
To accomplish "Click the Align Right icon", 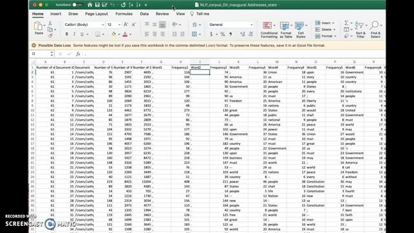I will click(162, 34).
